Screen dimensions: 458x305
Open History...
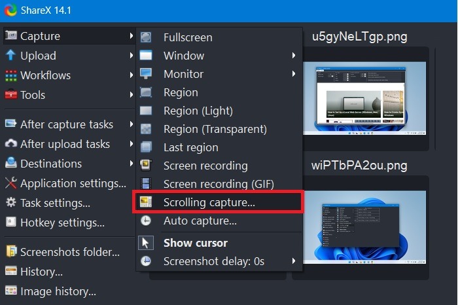pyautogui.click(x=69, y=272)
